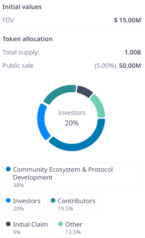This screenshot has width=145, height=238.
Task: Click the Initial Claim legend dark dot
Action: 8,224
